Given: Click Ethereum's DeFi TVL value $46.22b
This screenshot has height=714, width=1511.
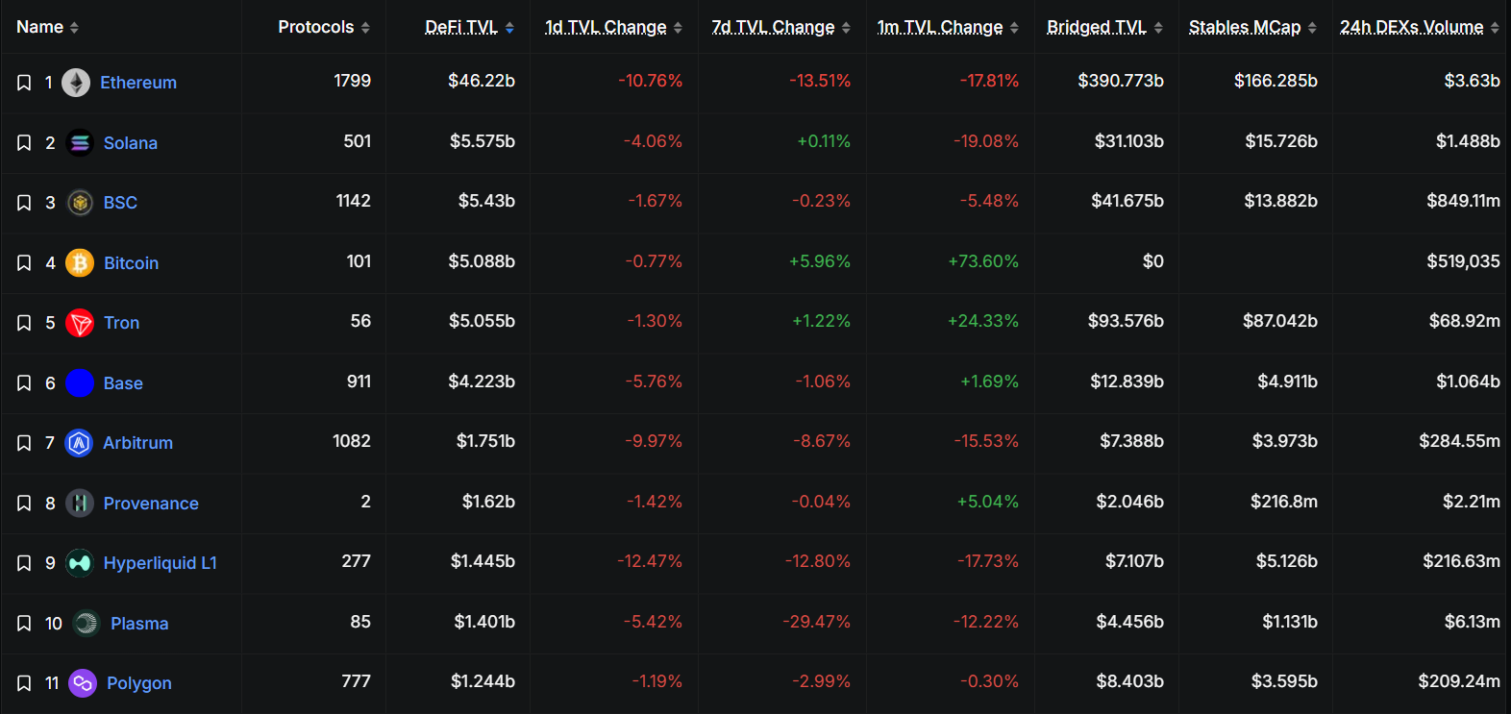Looking at the screenshot, I should click(x=482, y=81).
